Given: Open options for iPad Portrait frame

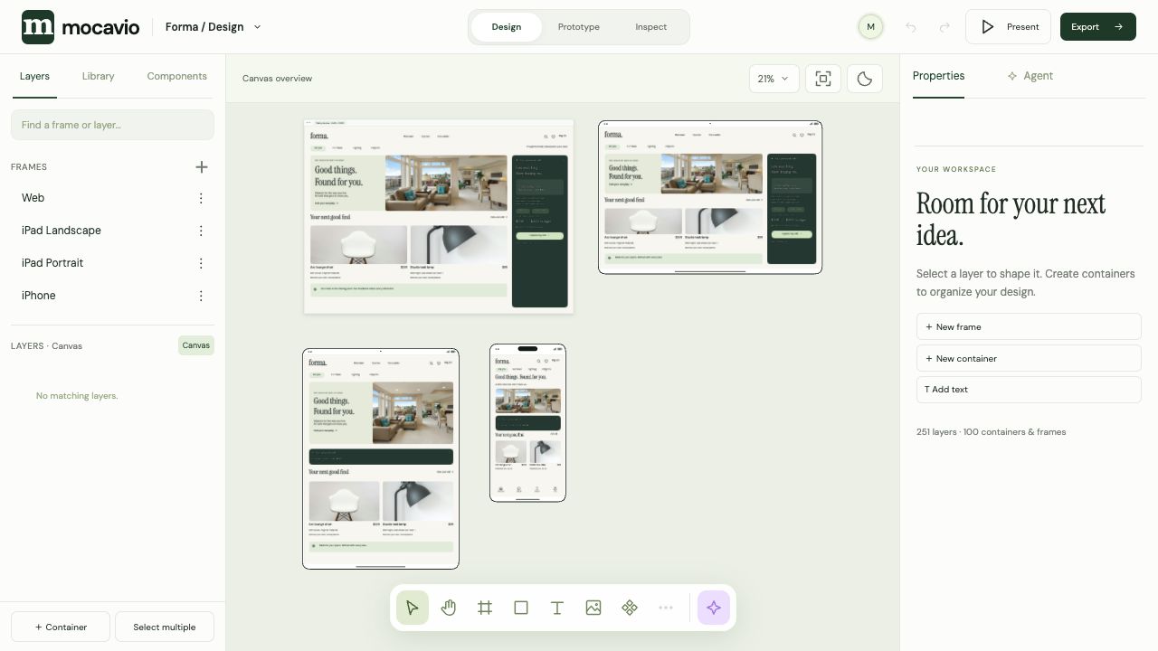Looking at the screenshot, I should pyautogui.click(x=201, y=263).
